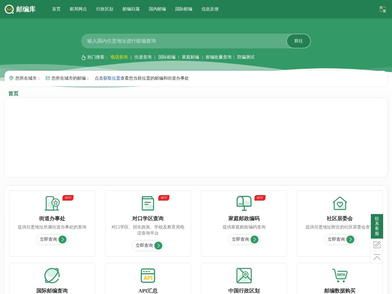
Task: Toggle the 简繁 language switcher
Action: [x=383, y=9]
